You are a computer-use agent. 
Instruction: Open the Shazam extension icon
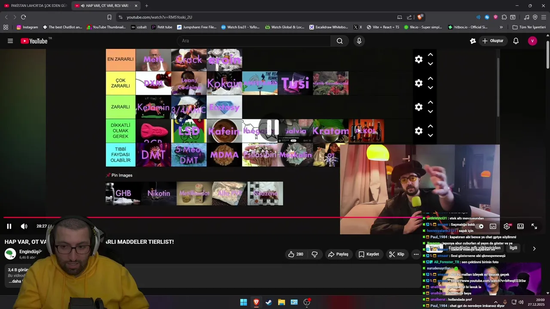[x=487, y=17]
